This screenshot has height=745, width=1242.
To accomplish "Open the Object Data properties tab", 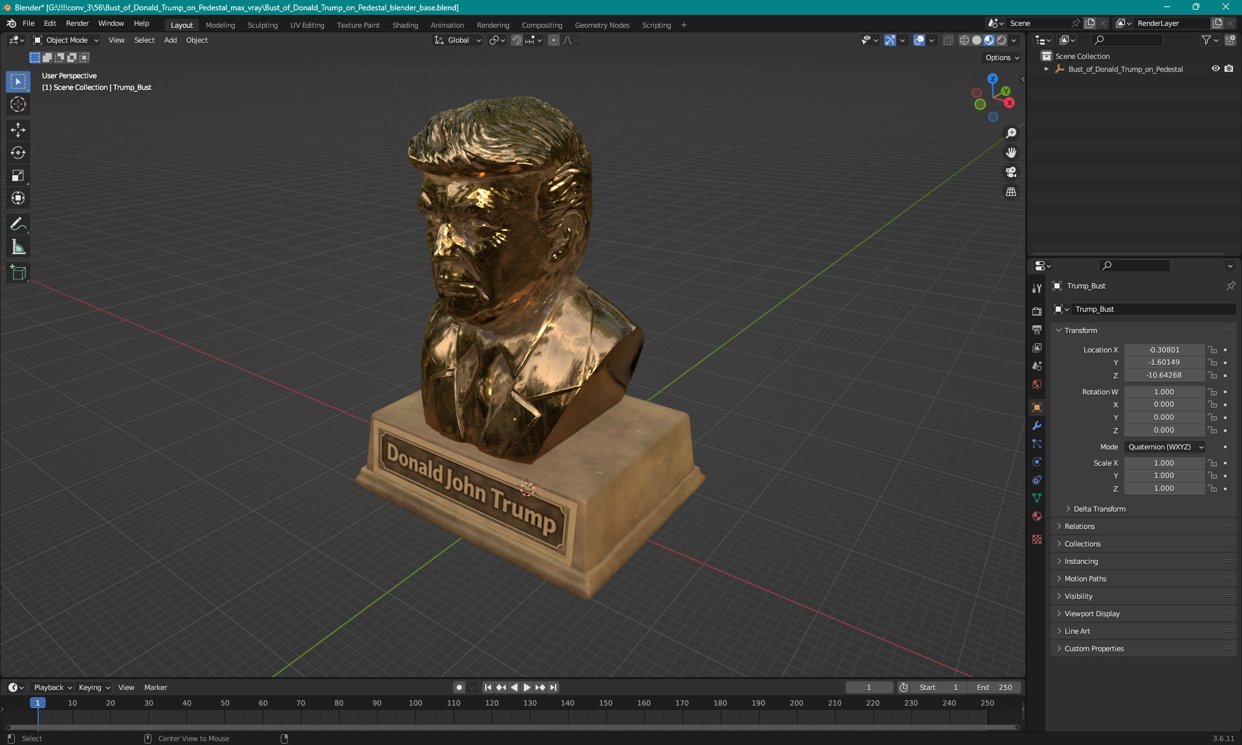I will click(1037, 498).
